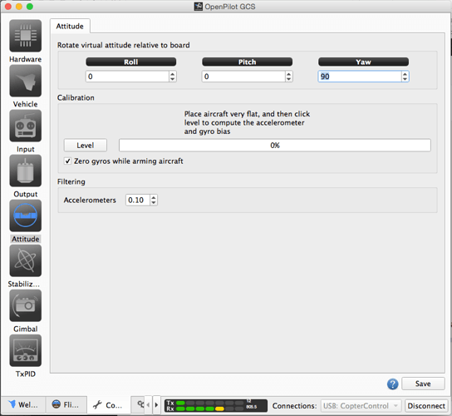Increase Accelerometers filter value
The height and width of the screenshot is (416, 452).
point(154,197)
